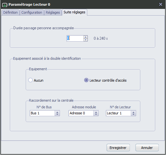Click the Bus 1 combo box field
The width and height of the screenshot is (166, 155).
point(42,113)
